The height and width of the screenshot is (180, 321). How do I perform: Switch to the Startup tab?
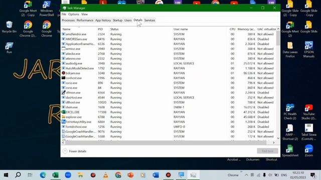pos(117,20)
